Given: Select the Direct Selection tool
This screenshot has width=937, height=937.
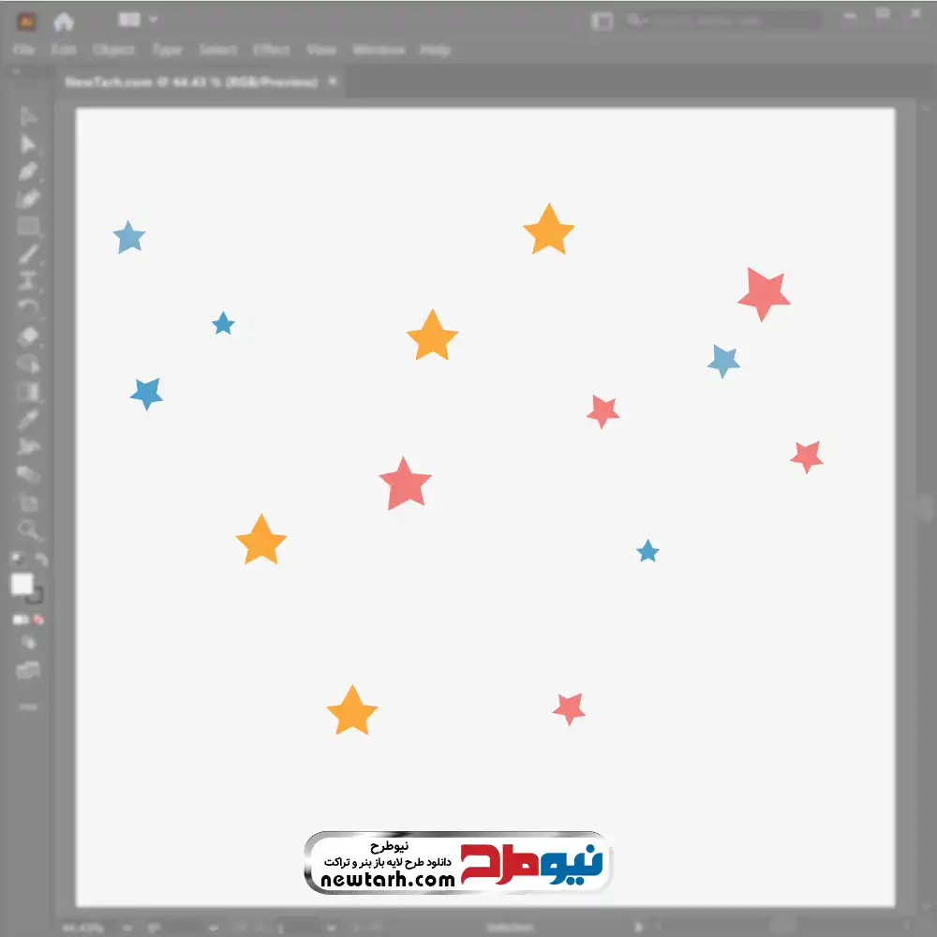Looking at the screenshot, I should [x=27, y=144].
